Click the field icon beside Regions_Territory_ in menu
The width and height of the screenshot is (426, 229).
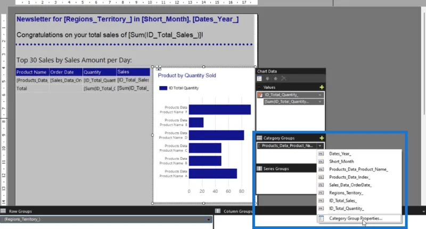pyautogui.click(x=321, y=193)
